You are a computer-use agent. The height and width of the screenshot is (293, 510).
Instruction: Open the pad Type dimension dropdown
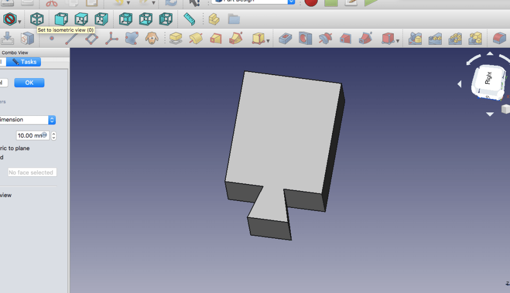point(51,120)
